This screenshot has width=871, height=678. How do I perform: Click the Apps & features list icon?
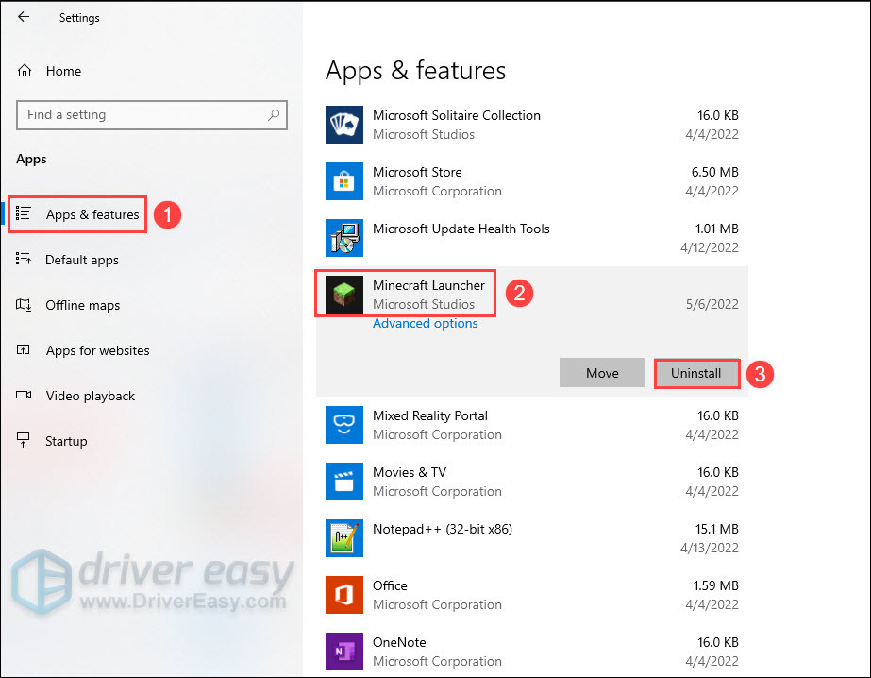(24, 213)
